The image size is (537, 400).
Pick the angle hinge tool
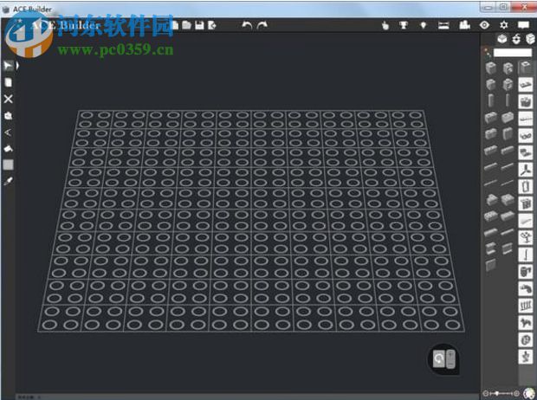(x=8, y=132)
